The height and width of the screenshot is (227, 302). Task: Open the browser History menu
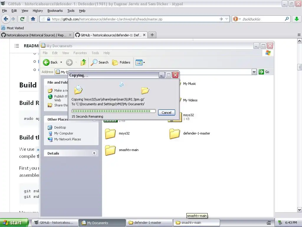(x=37, y=11)
